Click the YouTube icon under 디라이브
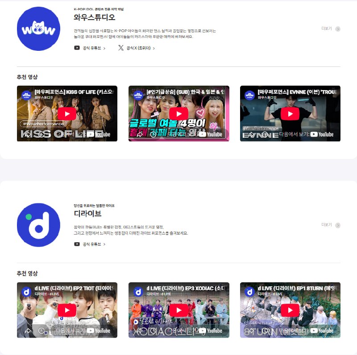This screenshot has height=355, width=357. (x=77, y=244)
